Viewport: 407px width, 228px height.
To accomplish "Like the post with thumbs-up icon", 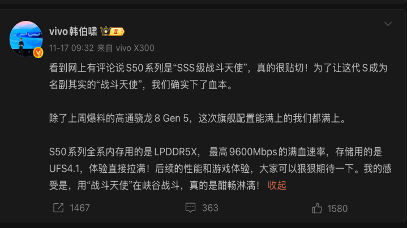I will [317, 208].
